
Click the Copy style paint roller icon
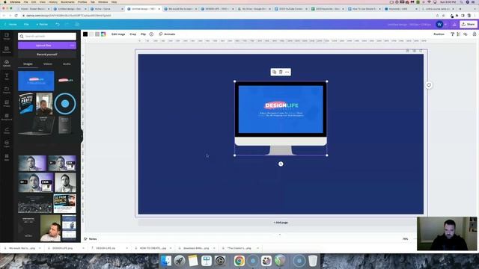(x=452, y=34)
